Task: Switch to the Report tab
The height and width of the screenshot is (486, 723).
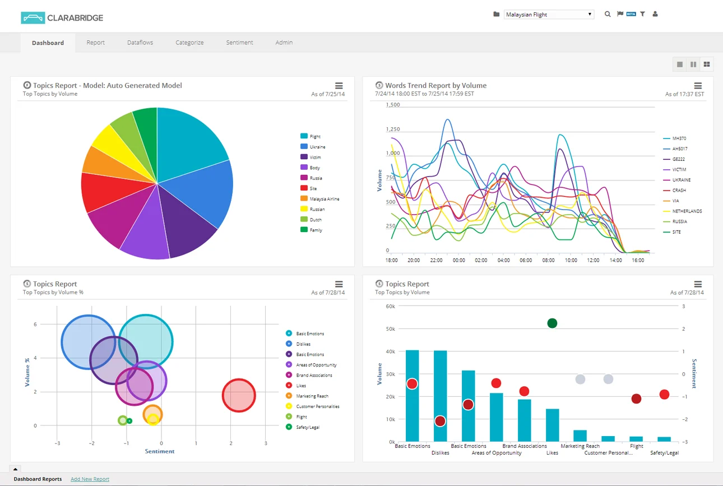Action: click(95, 42)
